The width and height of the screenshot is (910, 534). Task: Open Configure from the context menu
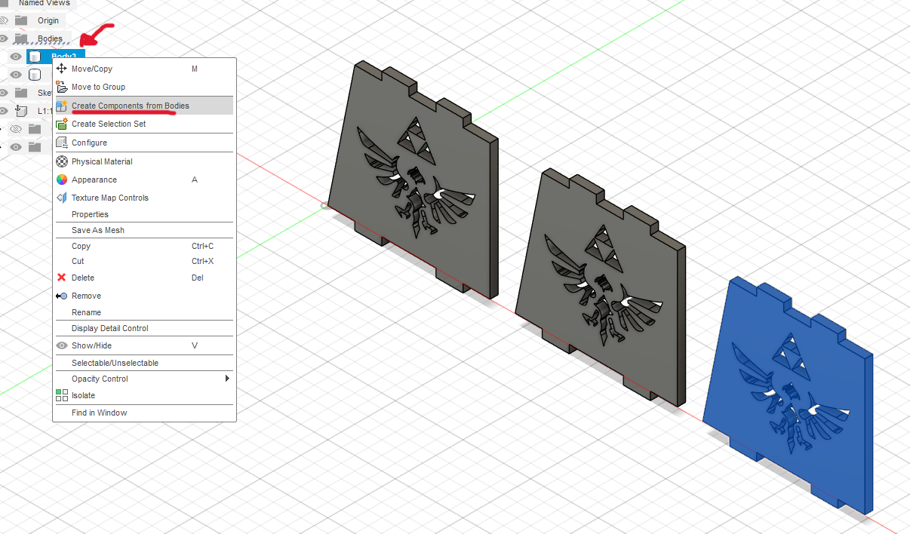(x=144, y=143)
